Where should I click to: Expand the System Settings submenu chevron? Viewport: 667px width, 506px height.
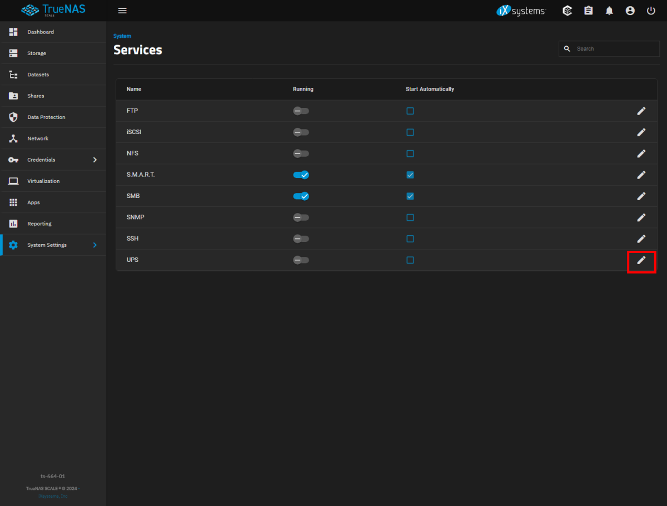pos(95,245)
